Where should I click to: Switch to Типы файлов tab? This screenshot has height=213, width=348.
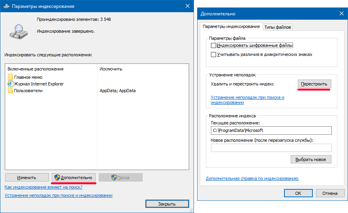point(277,27)
